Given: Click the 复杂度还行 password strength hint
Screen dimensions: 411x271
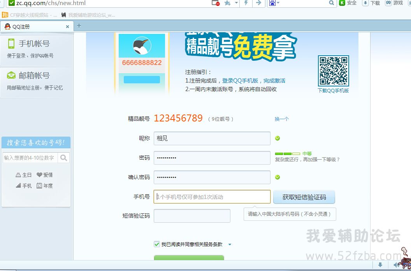Looking at the screenshot, I should coord(307,160).
